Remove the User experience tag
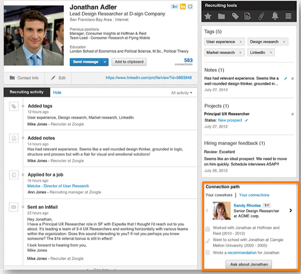The image size is (301, 274). 240,42
